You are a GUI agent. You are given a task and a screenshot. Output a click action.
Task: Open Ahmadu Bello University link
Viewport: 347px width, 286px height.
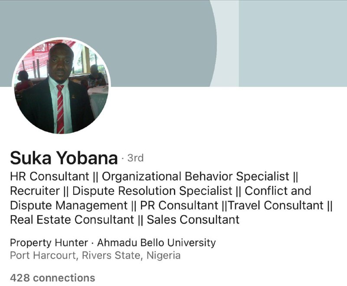(x=156, y=243)
